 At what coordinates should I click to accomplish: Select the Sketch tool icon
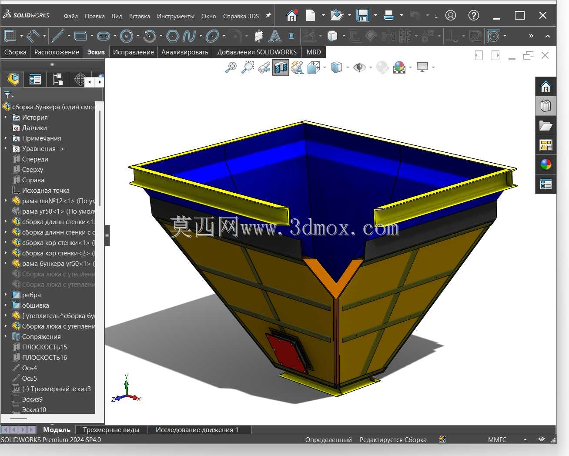(10, 36)
